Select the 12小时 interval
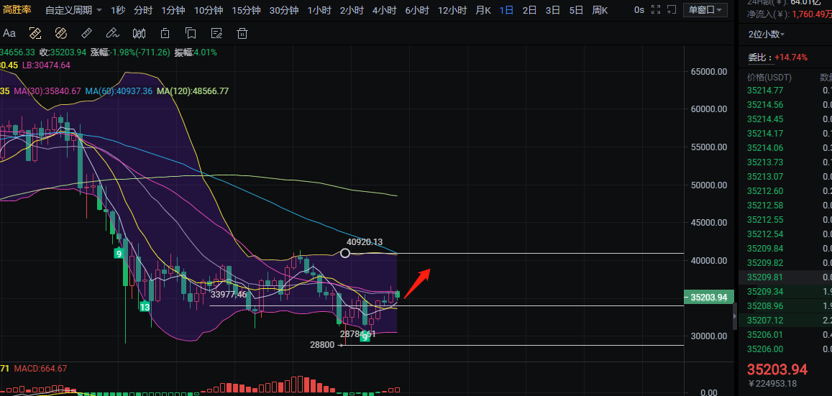Screen dimensions: 832x396 452,10
